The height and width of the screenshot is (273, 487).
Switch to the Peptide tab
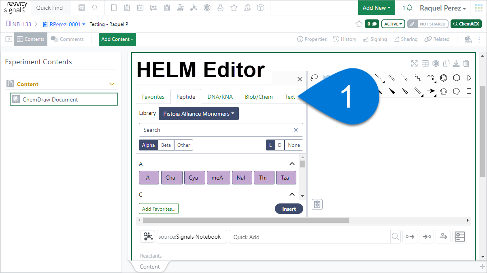(x=186, y=97)
